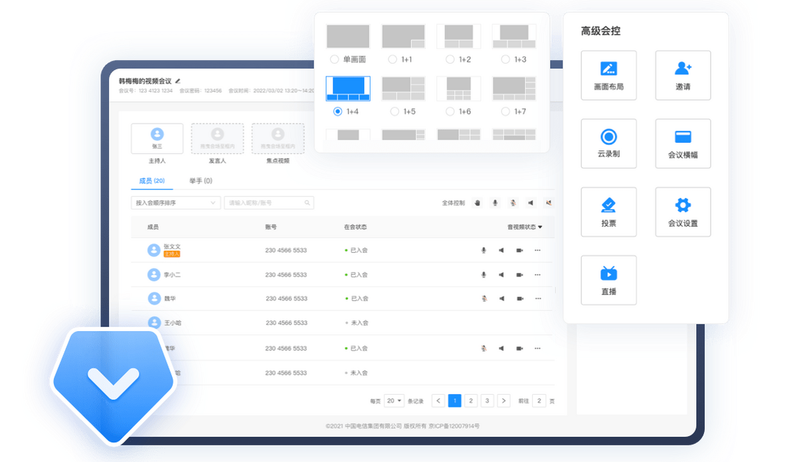This screenshot has height=462, width=797.
Task: Start 直播 live broadcast
Action: click(608, 280)
